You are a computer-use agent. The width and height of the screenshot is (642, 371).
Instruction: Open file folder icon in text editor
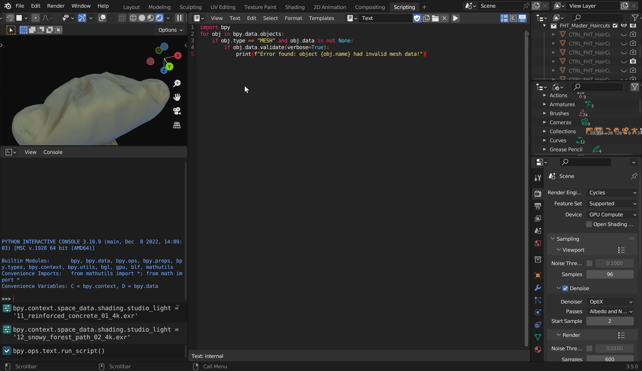435,18
